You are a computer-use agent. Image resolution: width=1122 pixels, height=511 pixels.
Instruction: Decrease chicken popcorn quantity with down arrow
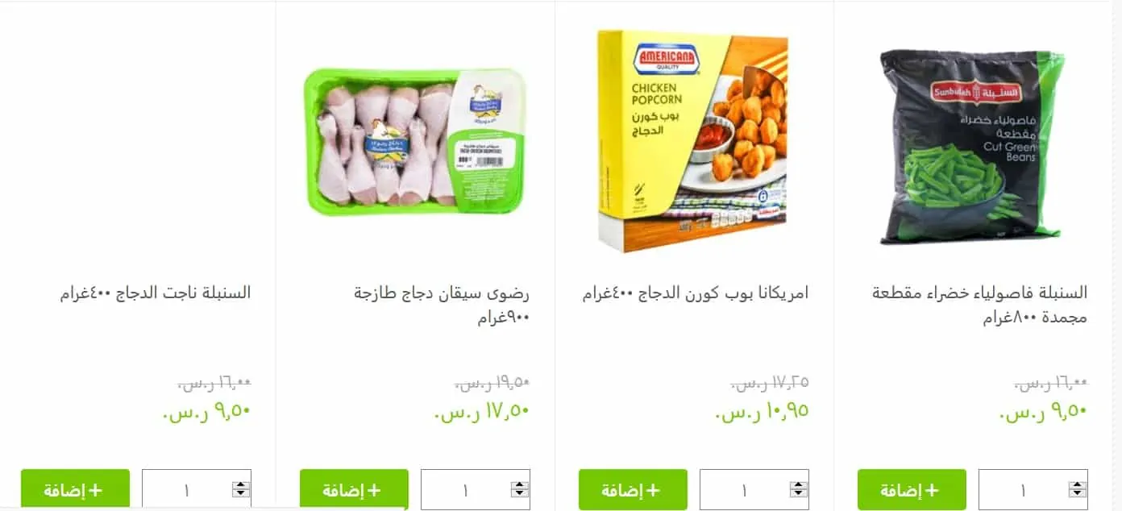(x=799, y=493)
